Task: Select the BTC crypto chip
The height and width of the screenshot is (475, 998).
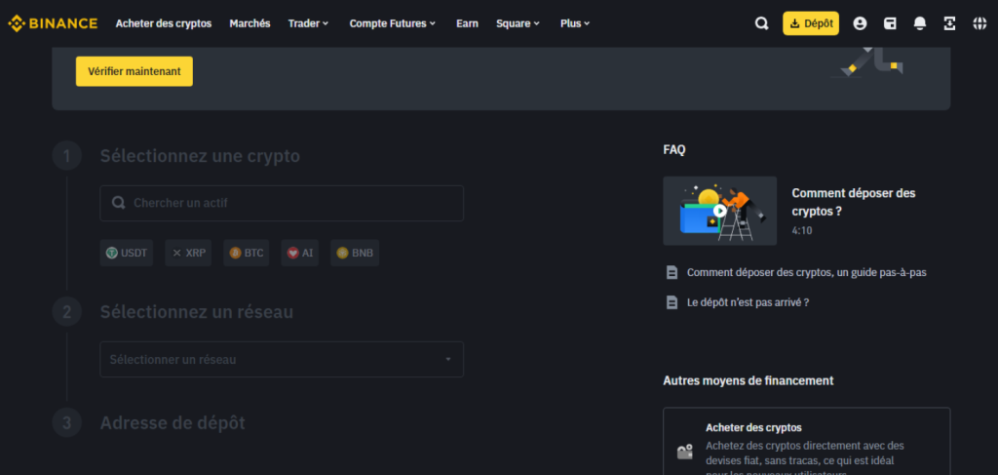Action: 247,253
